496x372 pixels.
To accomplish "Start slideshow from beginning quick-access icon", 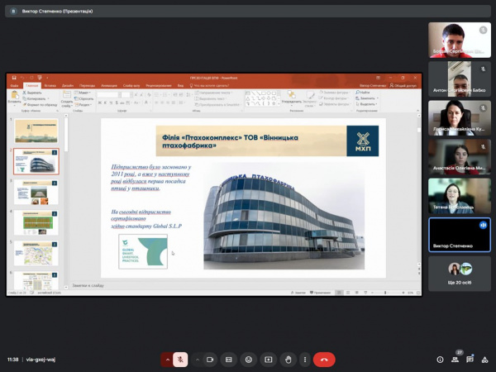I will [40, 78].
